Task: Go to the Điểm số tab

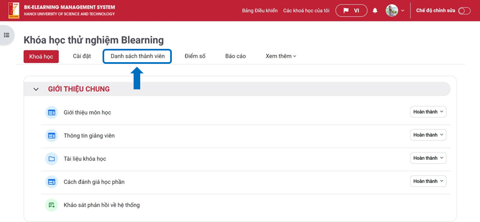Action: 195,56
